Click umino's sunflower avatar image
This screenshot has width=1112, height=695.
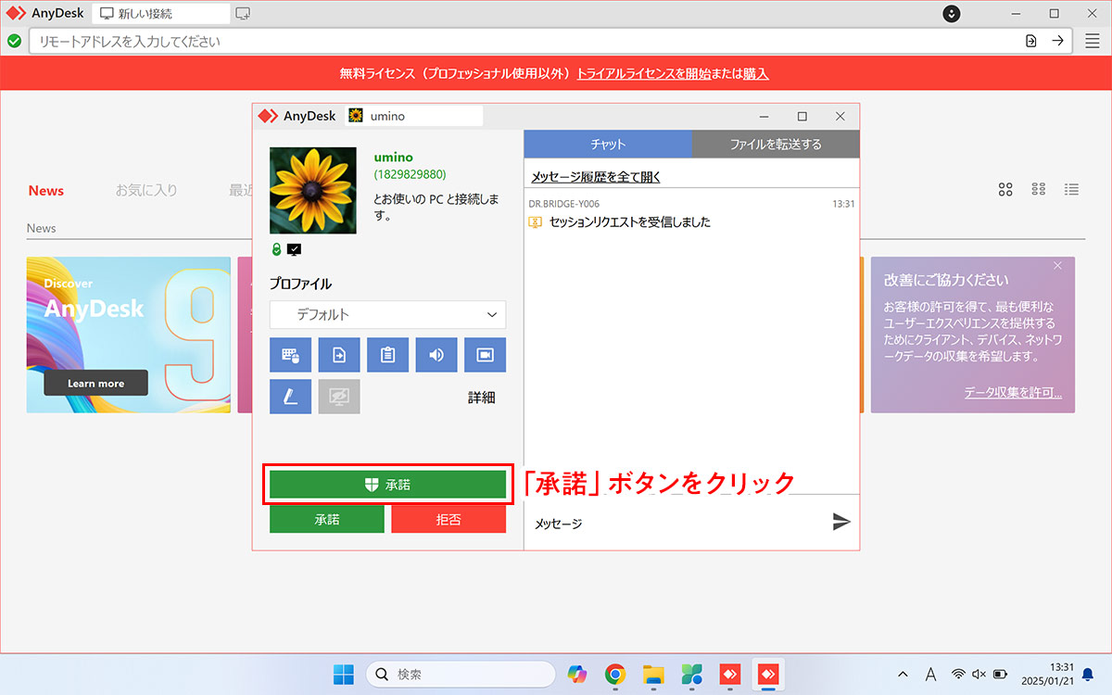click(x=313, y=190)
